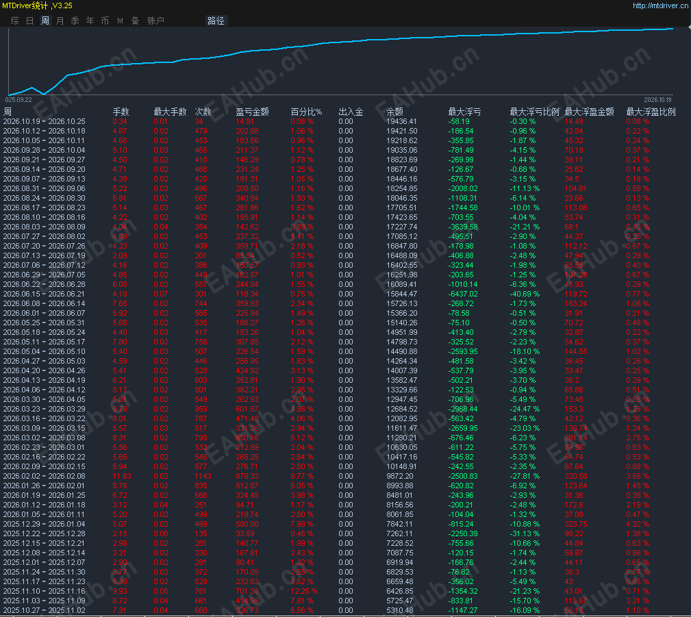Switch to the 年 (yearly) tab

90,21
